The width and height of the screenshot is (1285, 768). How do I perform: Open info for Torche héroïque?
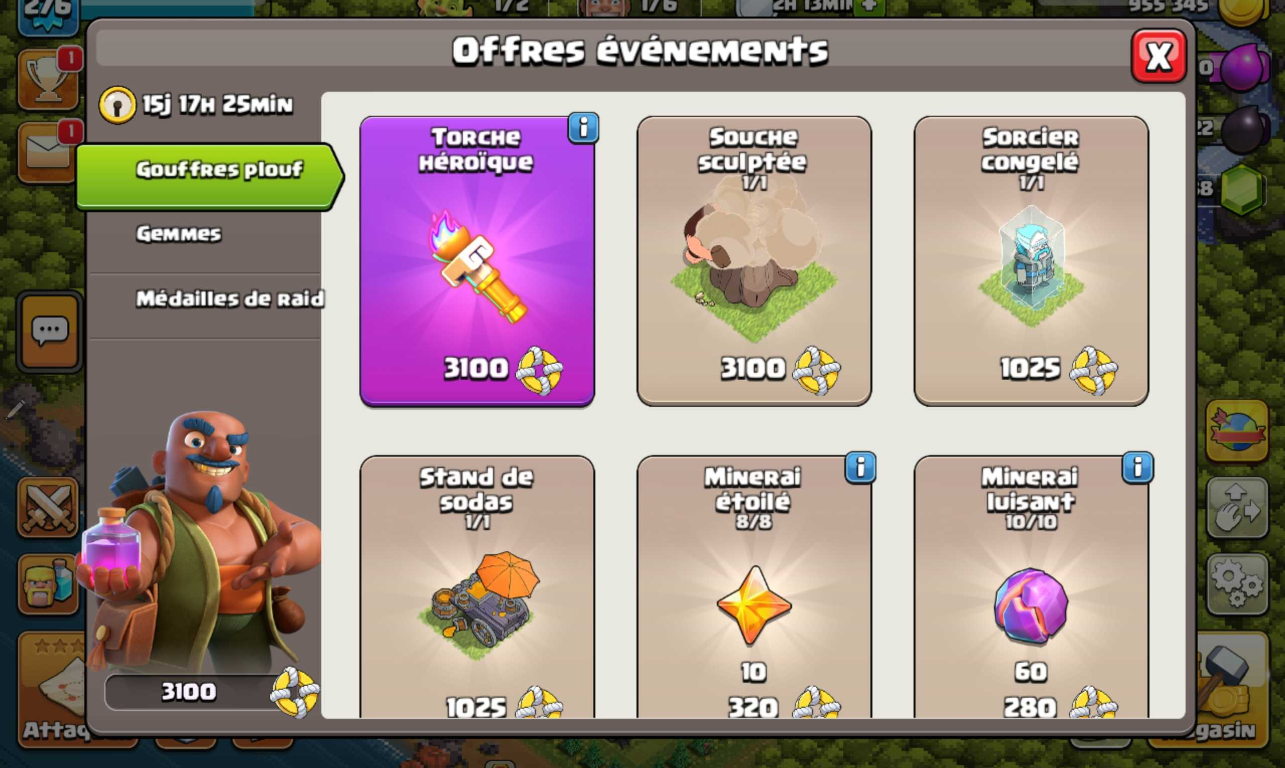click(583, 127)
